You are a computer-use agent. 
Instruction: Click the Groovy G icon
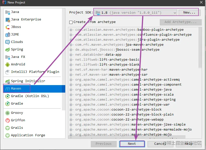click(8, 113)
